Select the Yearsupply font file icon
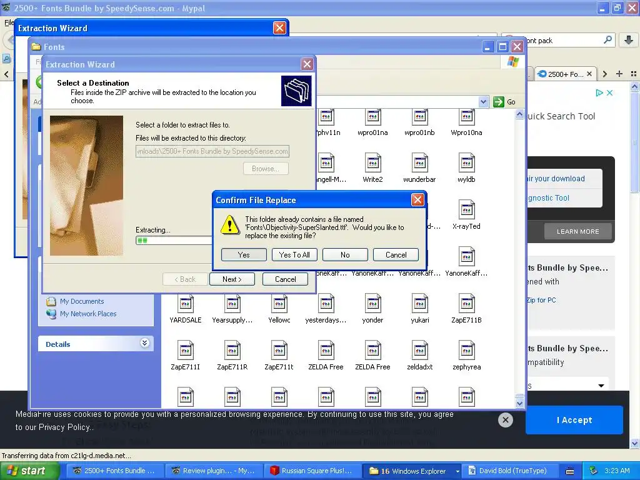This screenshot has width=640, height=480. click(x=232, y=303)
